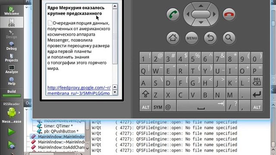Click the period key on emulator keyboard
Screen dimensions: 276x155
[245, 94]
